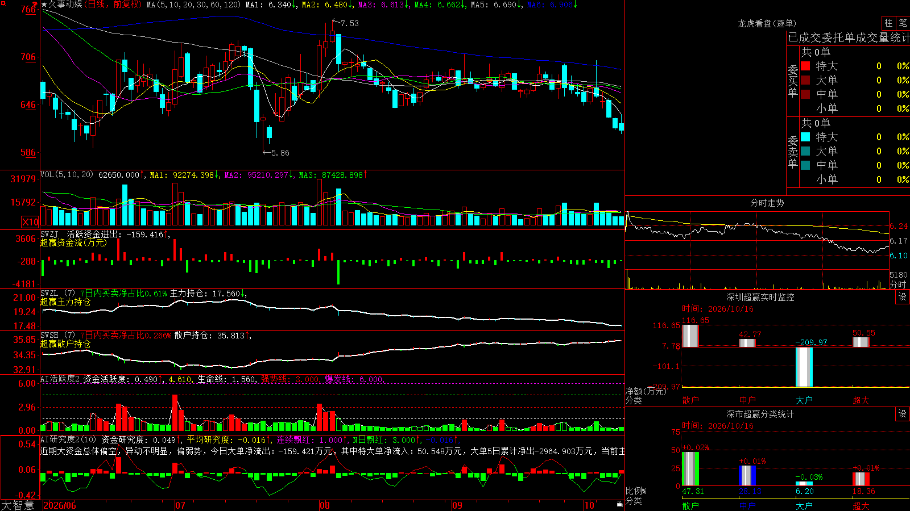Click the 已成交委托单成交量统计 header
The height and width of the screenshot is (511, 910).
(x=849, y=37)
